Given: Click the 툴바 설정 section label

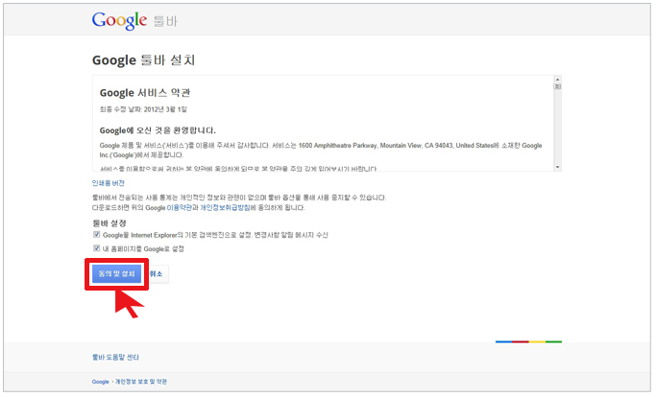Looking at the screenshot, I should point(109,223).
